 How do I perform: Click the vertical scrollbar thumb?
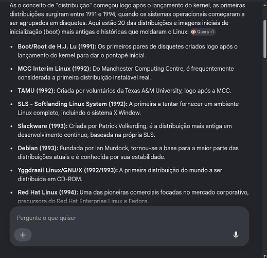[x=264, y=39]
